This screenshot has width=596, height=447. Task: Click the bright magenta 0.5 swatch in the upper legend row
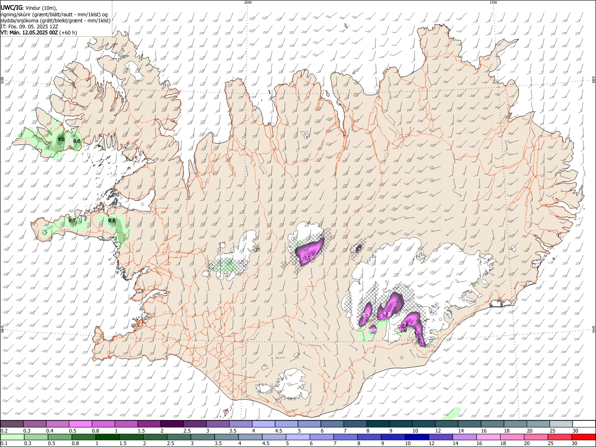(x=80, y=424)
